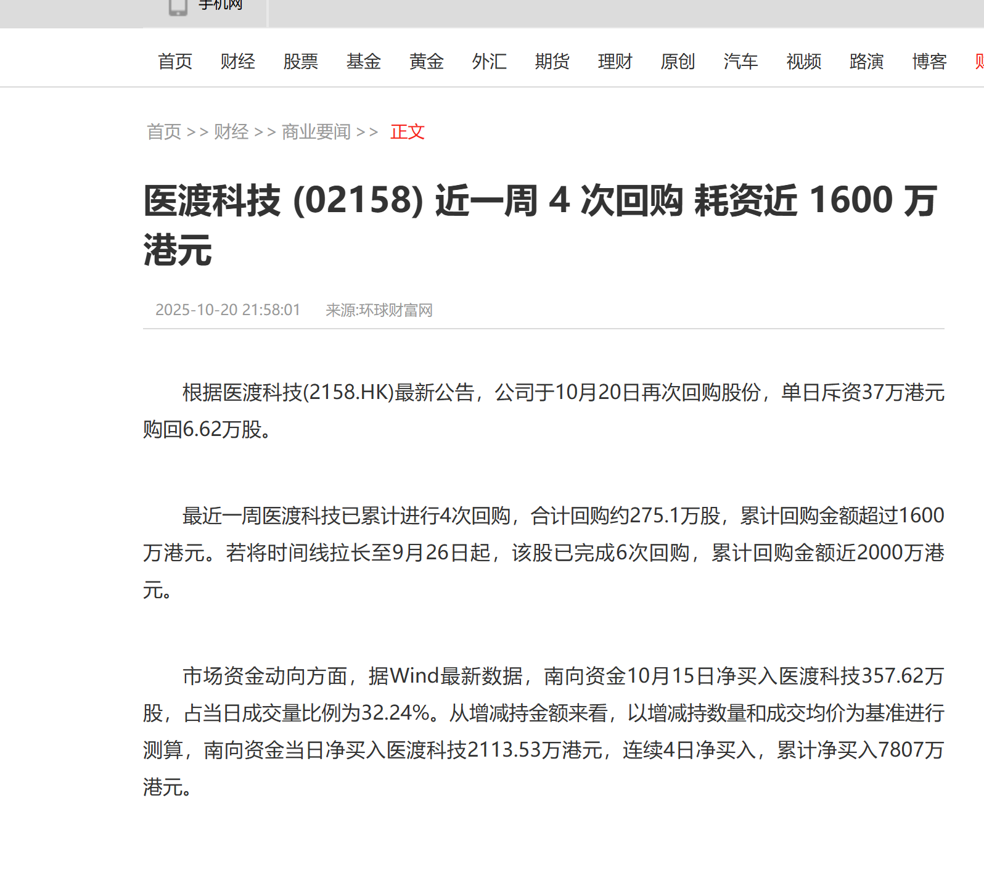Click the paragraph starting 市场资金动向方面

[544, 731]
